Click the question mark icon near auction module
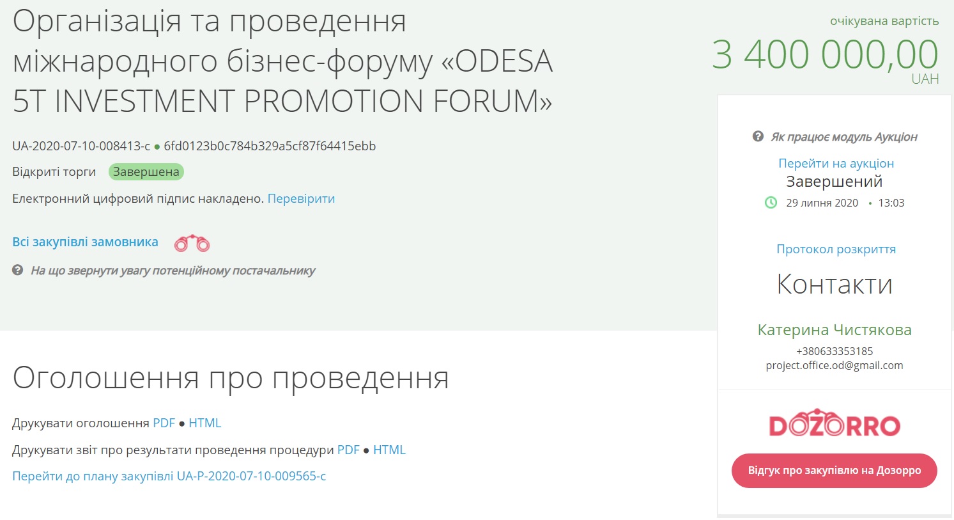 pyautogui.click(x=758, y=136)
